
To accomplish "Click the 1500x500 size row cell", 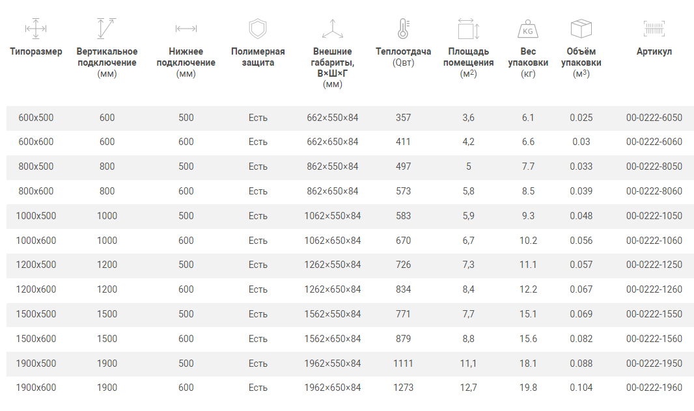I will pyautogui.click(x=36, y=314).
